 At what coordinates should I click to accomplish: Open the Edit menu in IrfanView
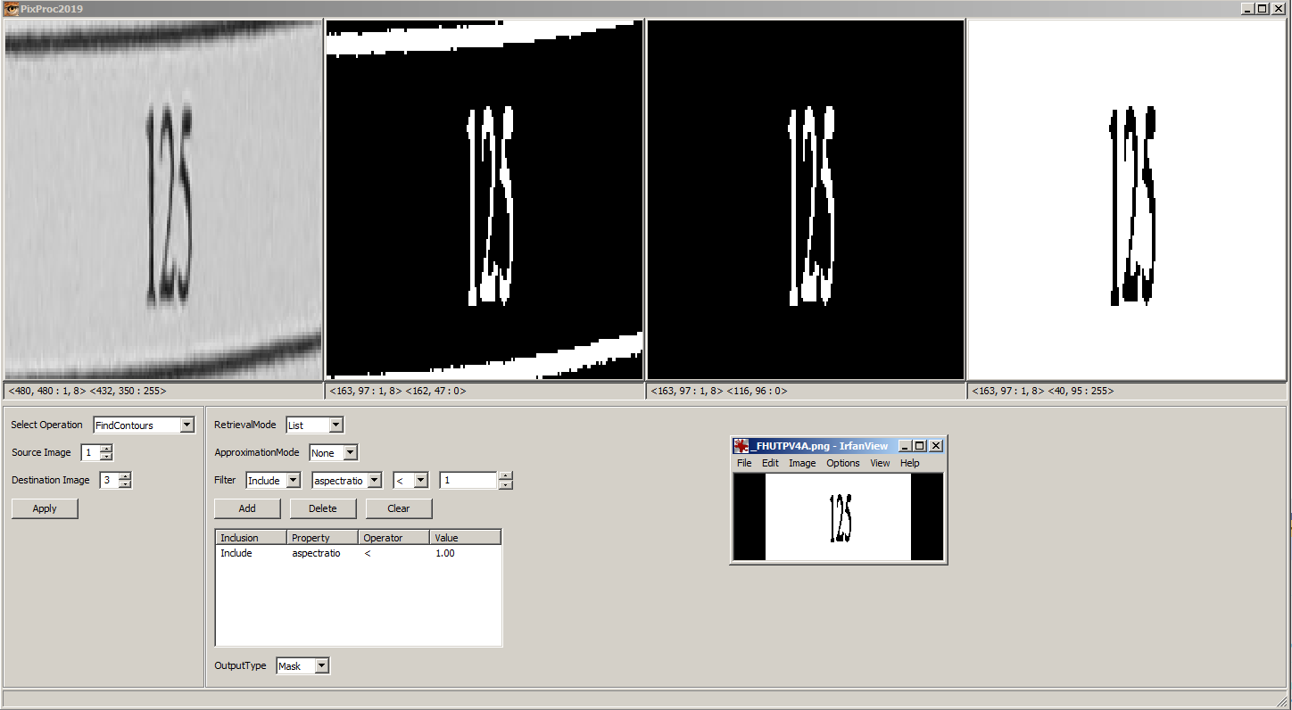click(770, 463)
